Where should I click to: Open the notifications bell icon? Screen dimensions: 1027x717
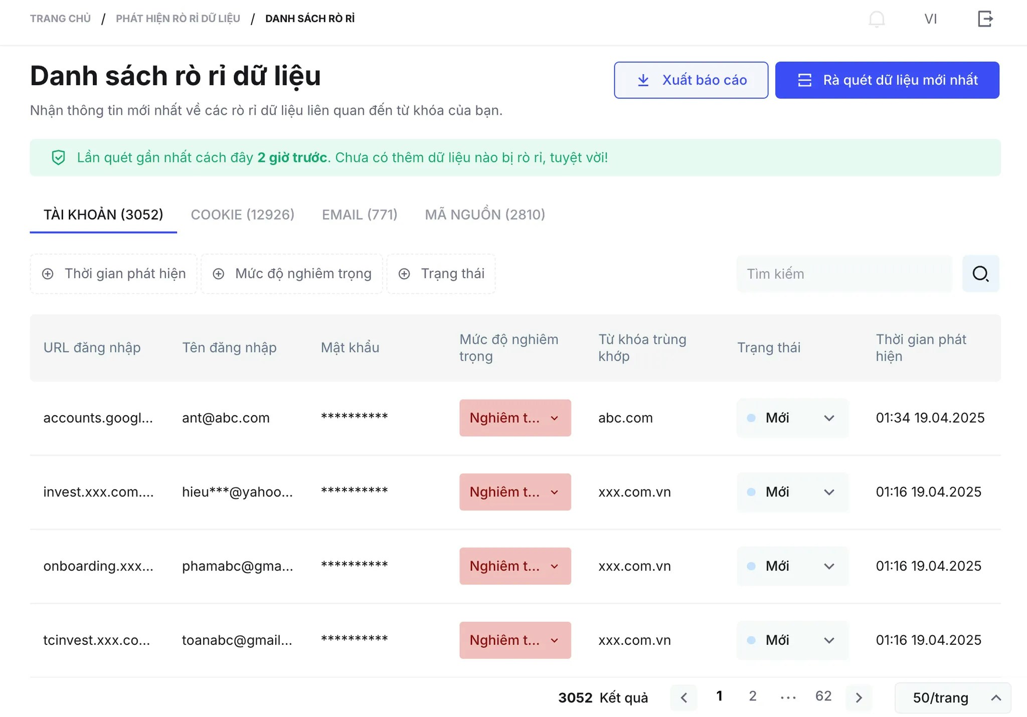[877, 19]
